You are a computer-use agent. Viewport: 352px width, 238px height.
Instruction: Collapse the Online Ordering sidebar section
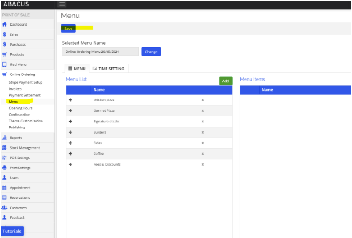(x=22, y=75)
